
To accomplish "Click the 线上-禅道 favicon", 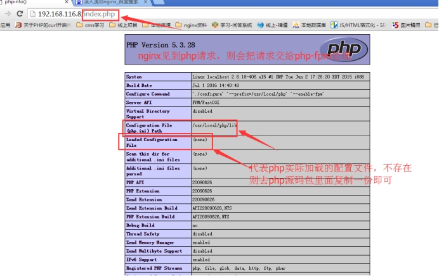I will 260,25.
